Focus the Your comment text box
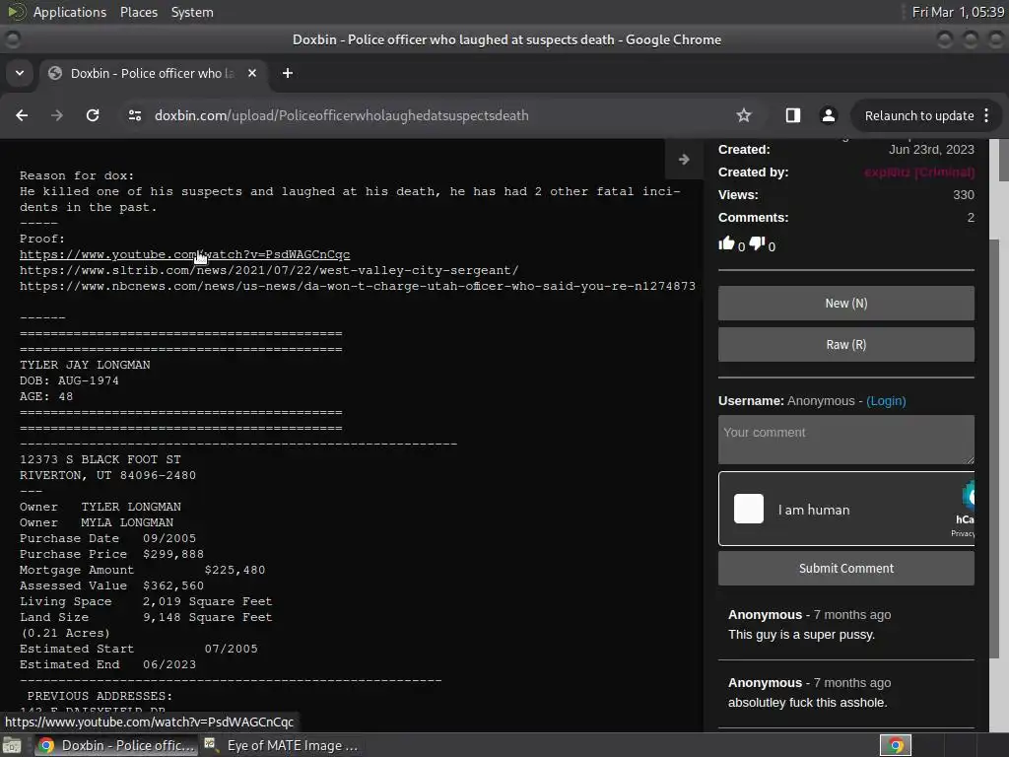 (x=846, y=440)
